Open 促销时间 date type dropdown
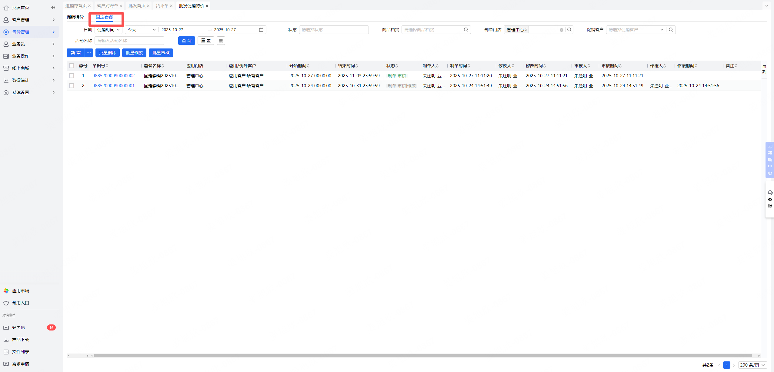The height and width of the screenshot is (372, 774). click(108, 30)
